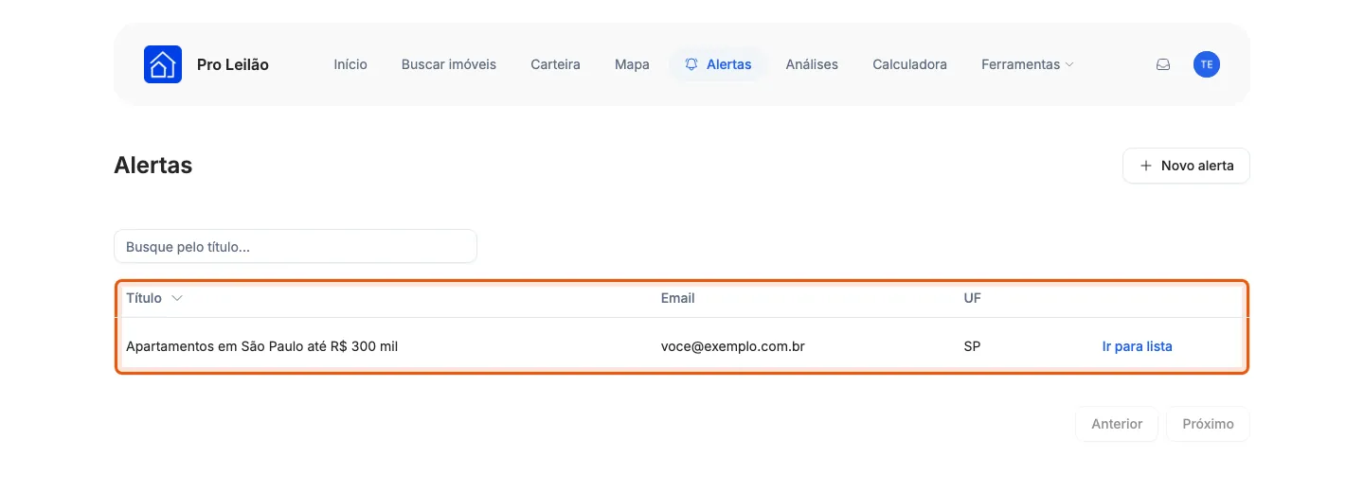Focus the Busque pelo título search field
1364x492 pixels.
pyautogui.click(x=296, y=246)
